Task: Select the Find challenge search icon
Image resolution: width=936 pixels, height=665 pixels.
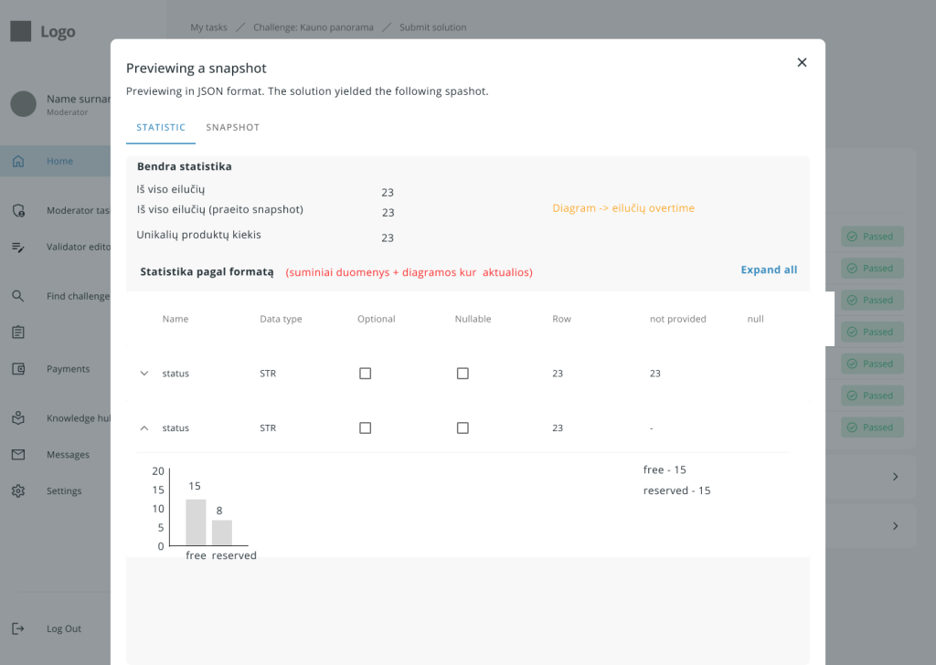Action: click(x=18, y=296)
